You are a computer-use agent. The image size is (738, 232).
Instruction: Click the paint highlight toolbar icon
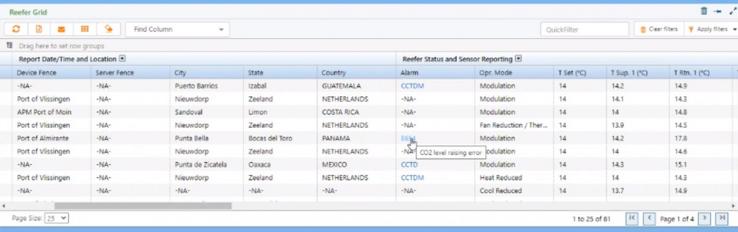108,29
